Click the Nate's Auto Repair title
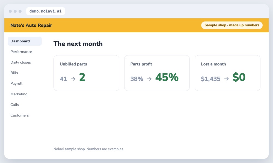Image resolution: width=273 pixels, height=163 pixels. pyautogui.click(x=31, y=25)
